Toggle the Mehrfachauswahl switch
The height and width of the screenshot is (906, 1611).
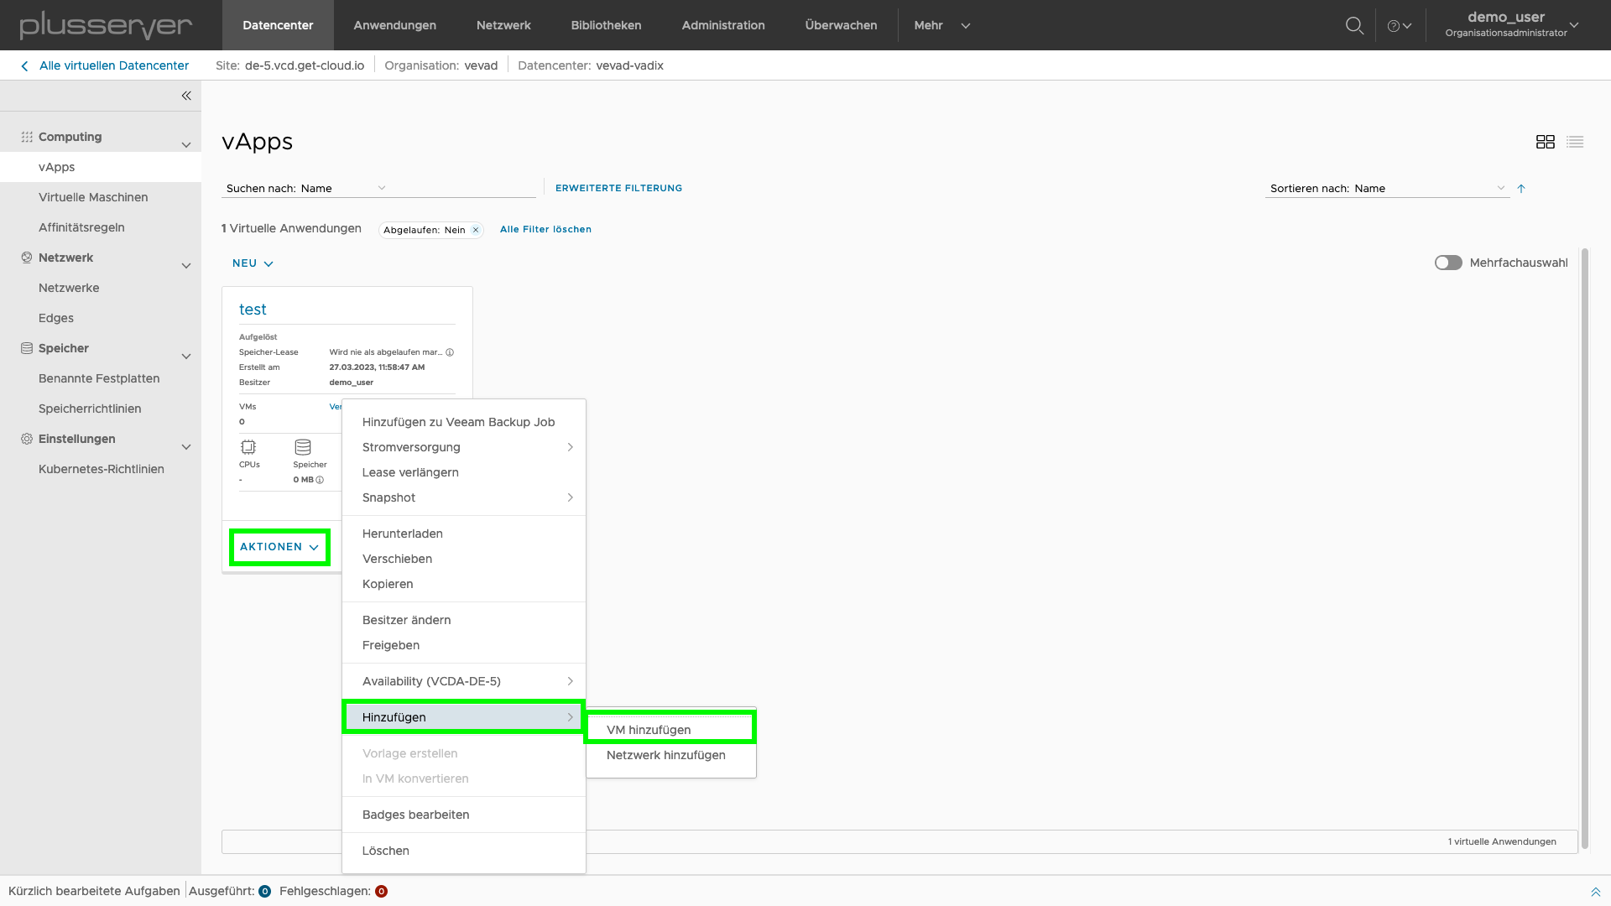click(1447, 263)
